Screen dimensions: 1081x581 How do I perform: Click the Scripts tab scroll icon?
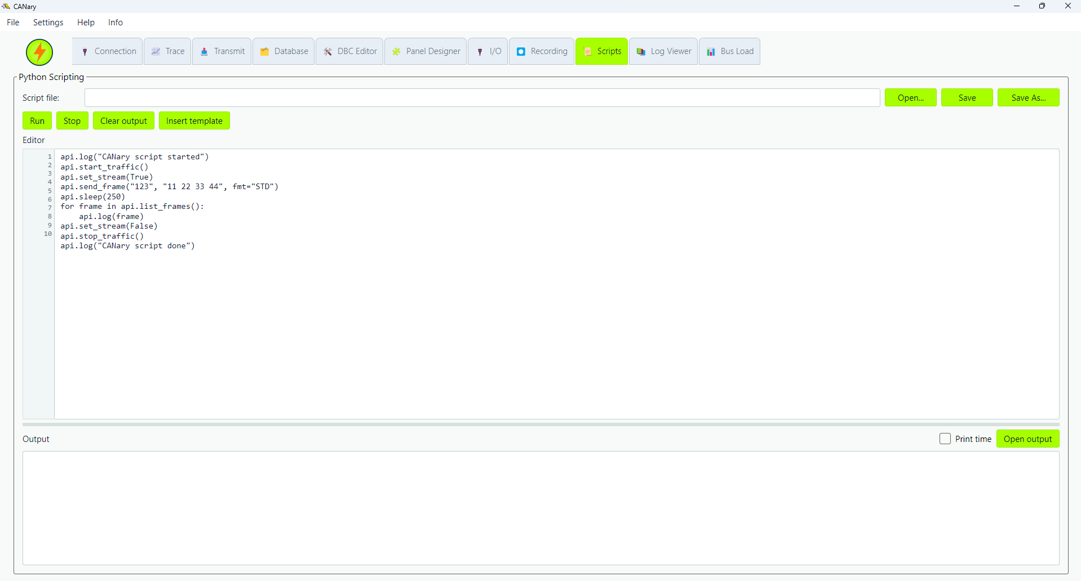588,52
